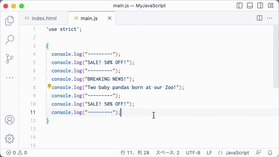Change the LF end-of-line sequence
The width and height of the screenshot is (279, 157).
click(209, 153)
